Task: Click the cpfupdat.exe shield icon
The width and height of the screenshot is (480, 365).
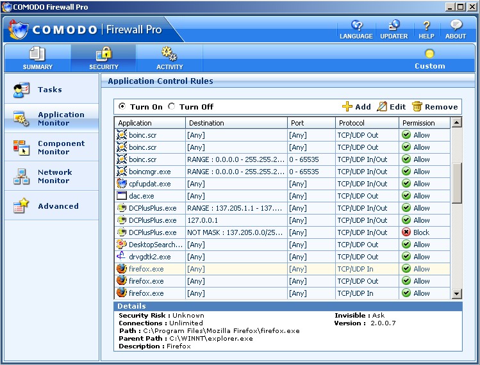Action: click(122, 184)
